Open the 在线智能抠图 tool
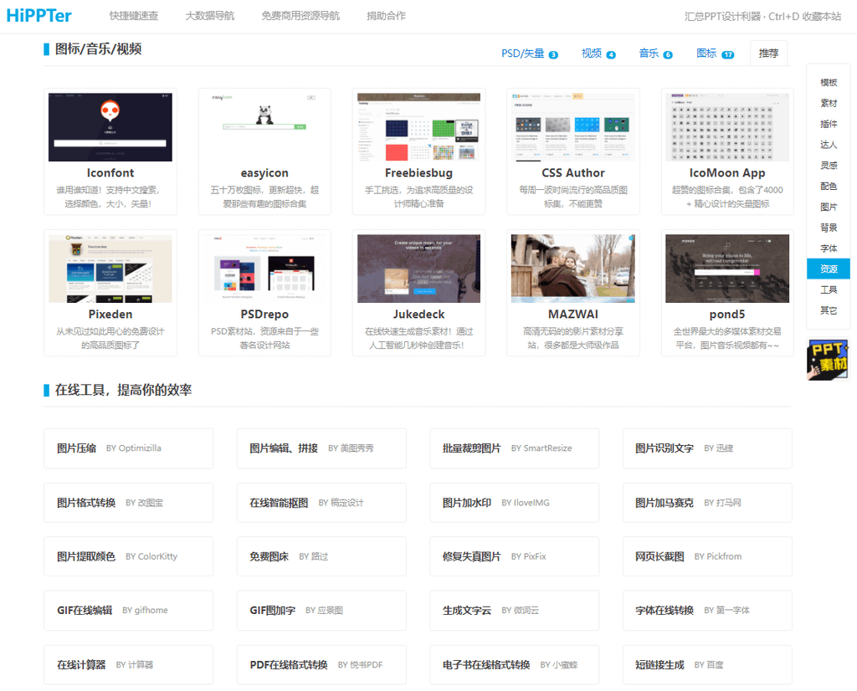 point(321,503)
